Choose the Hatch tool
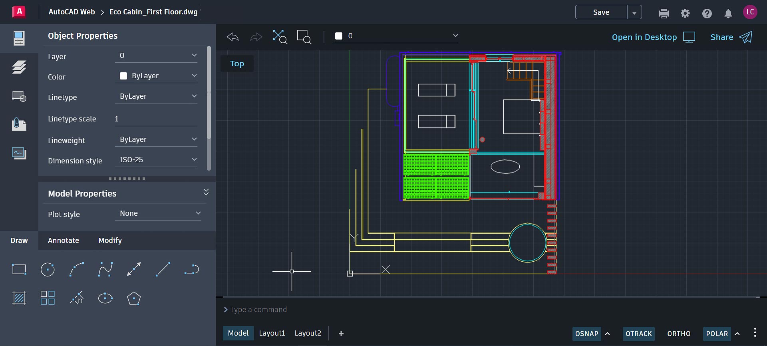 click(19, 298)
